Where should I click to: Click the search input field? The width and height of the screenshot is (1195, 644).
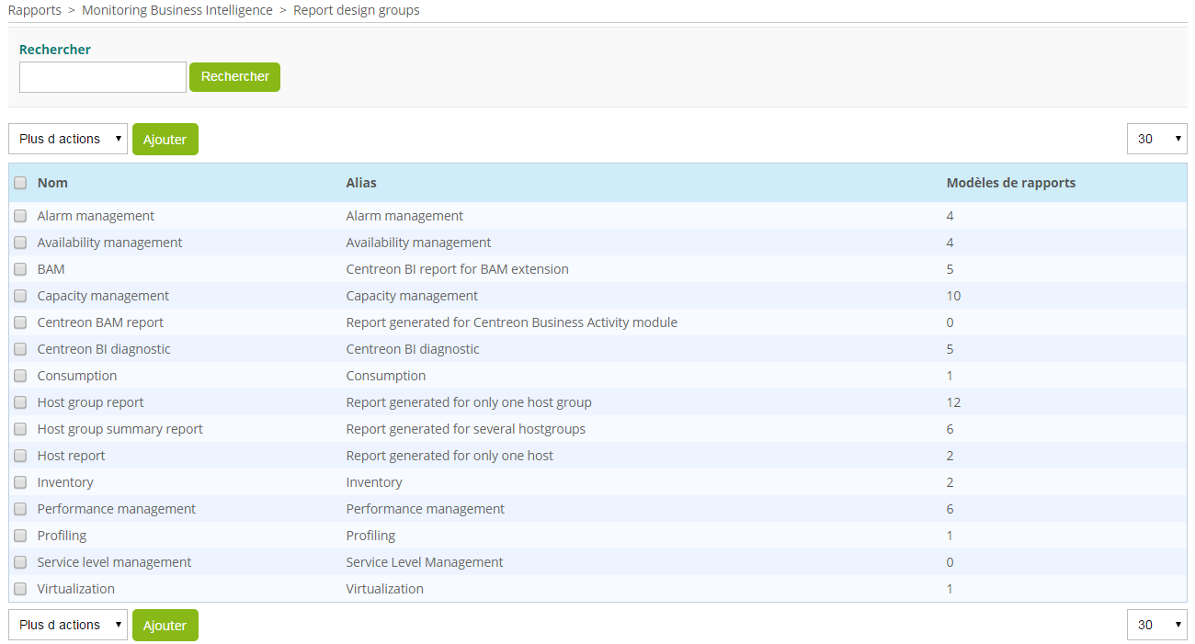click(x=101, y=76)
